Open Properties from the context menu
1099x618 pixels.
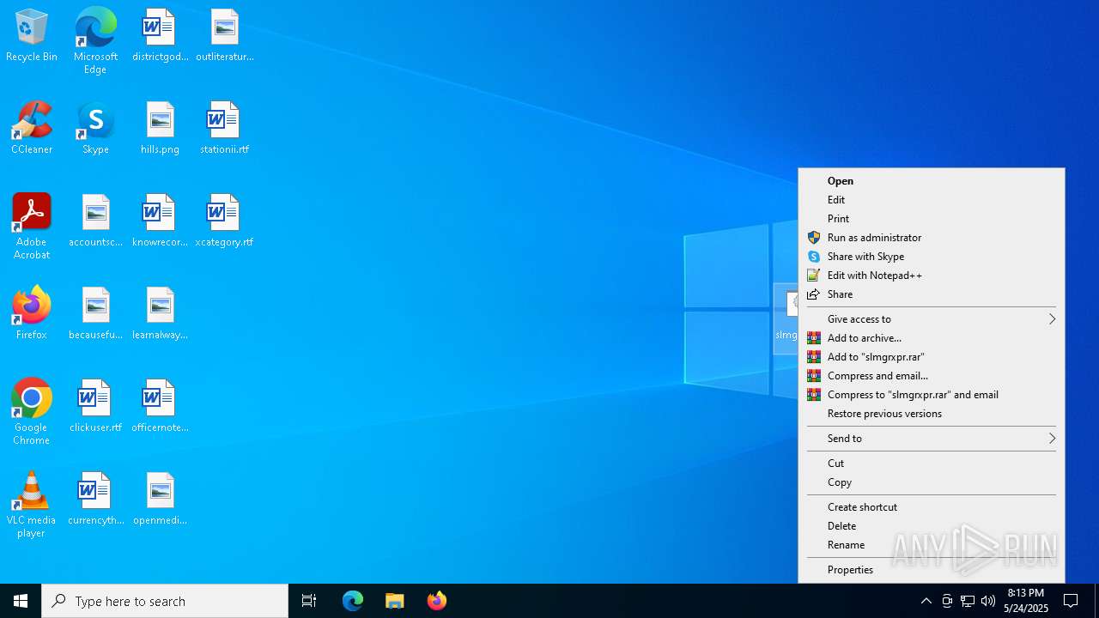[932, 570]
